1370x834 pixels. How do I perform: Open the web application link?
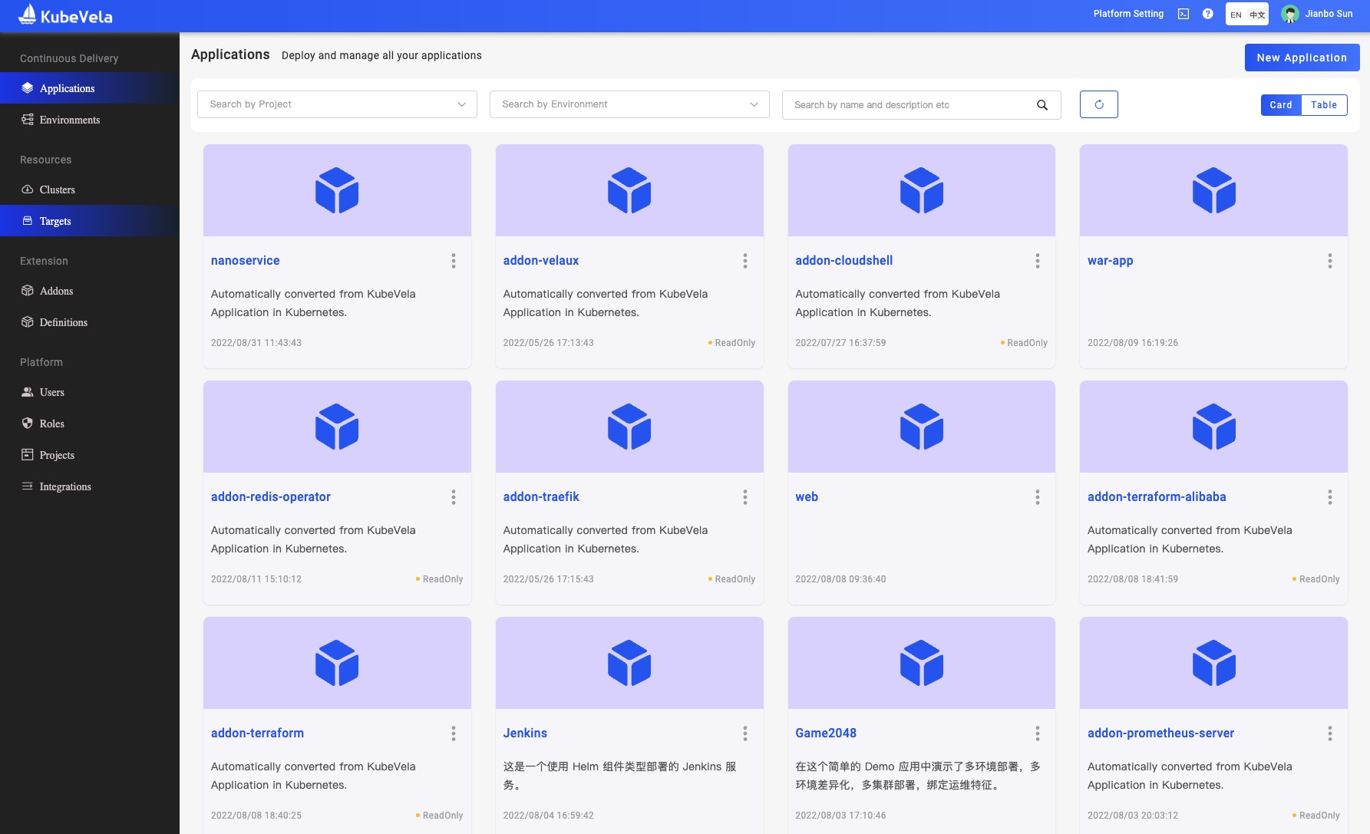(807, 497)
